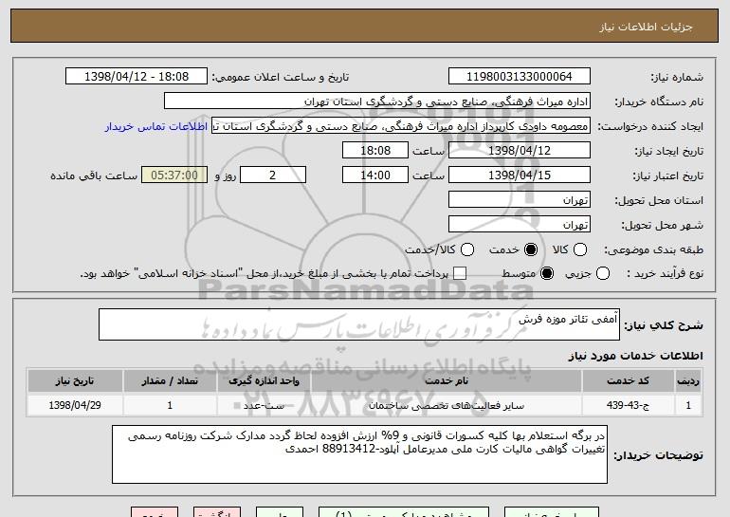The image size is (730, 517).
Task: Click the بازگشت back button
Action: tap(217, 512)
